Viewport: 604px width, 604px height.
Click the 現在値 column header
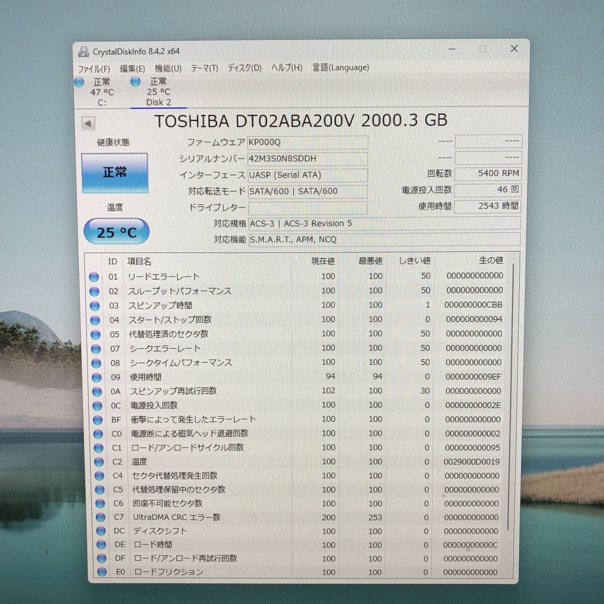(x=323, y=261)
